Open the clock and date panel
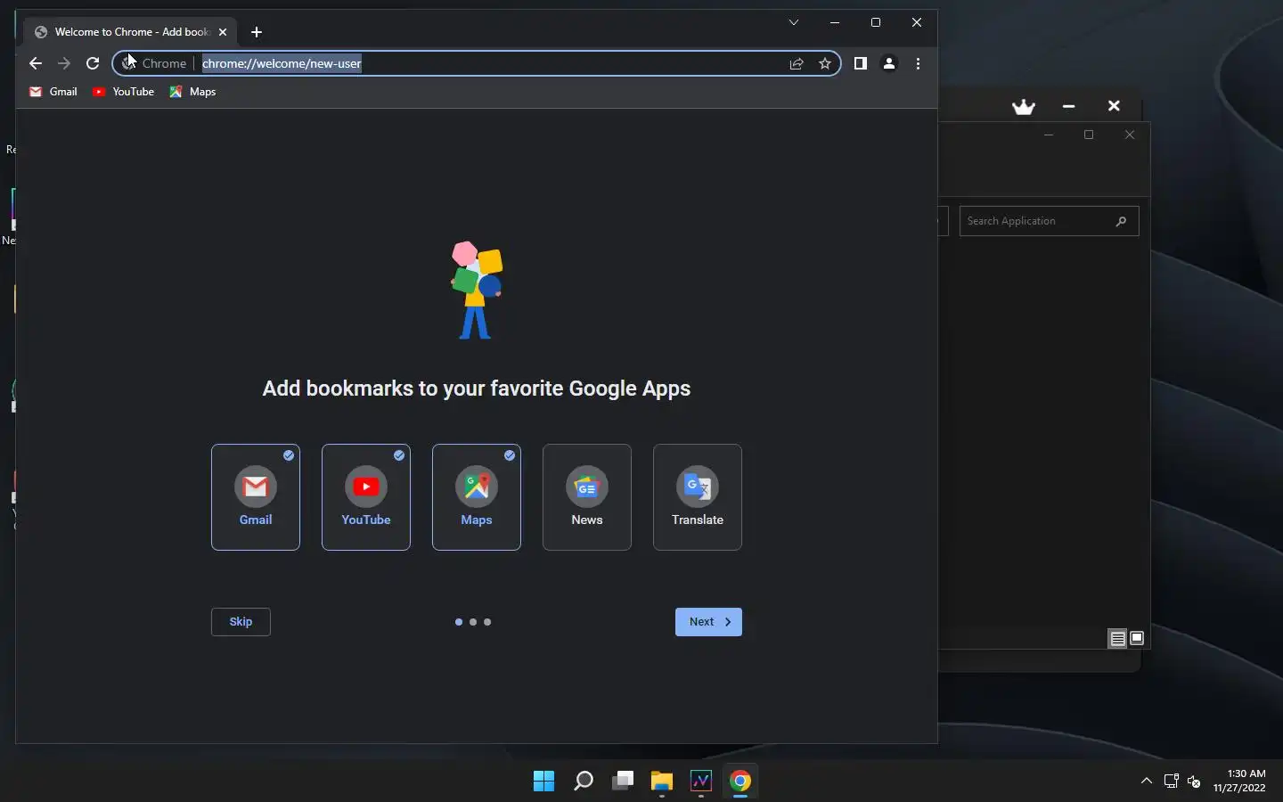Screen dimensions: 1283x802 coord(1240,781)
